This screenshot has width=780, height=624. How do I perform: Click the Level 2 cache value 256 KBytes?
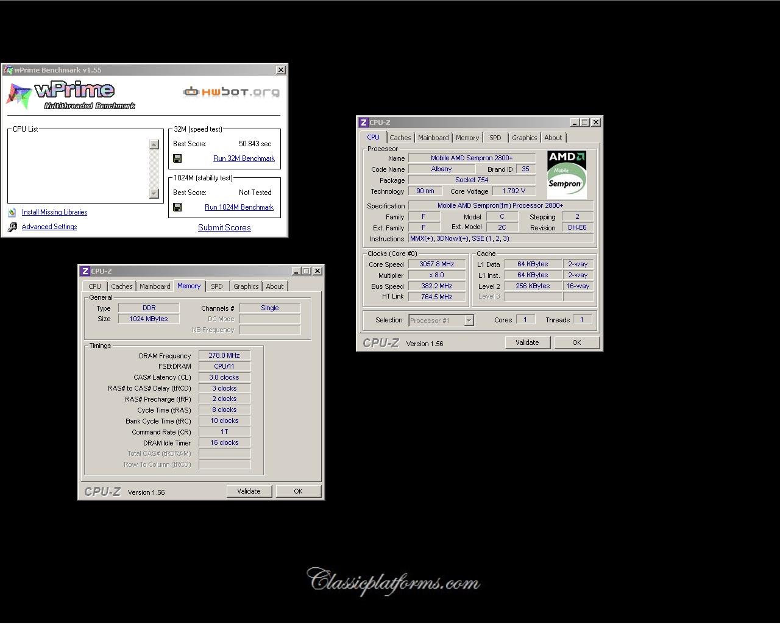click(x=533, y=286)
